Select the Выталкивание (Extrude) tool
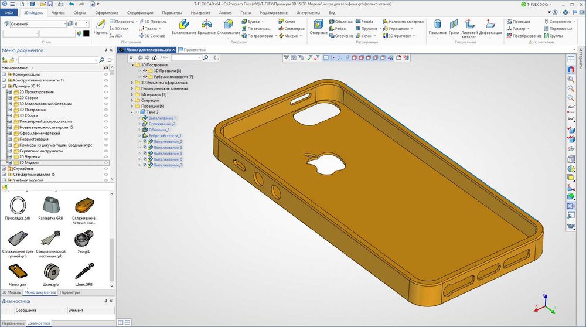Image resolution: width=586 pixels, height=327 pixels. tap(183, 26)
